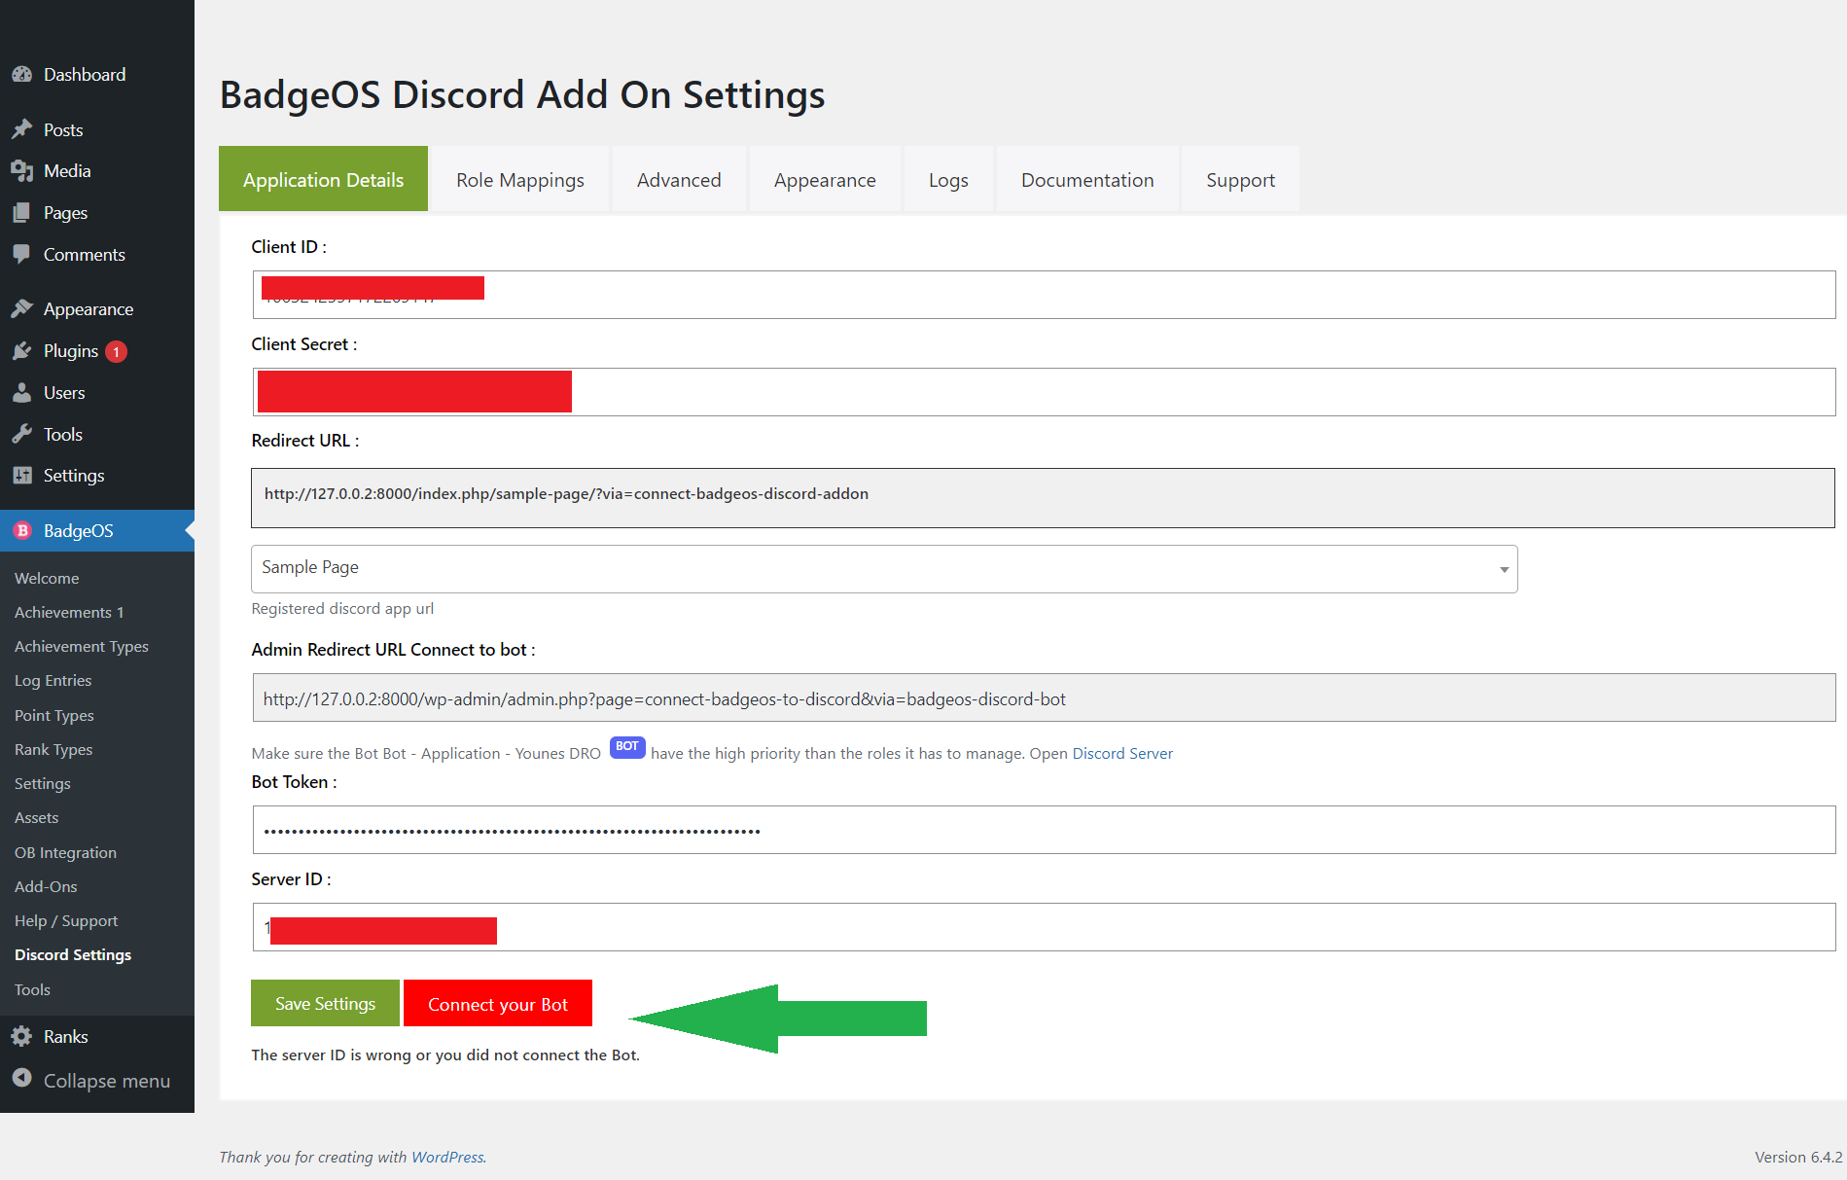Viewport: 1847px width, 1180px height.
Task: Open the Documentation tab
Action: [x=1086, y=179]
